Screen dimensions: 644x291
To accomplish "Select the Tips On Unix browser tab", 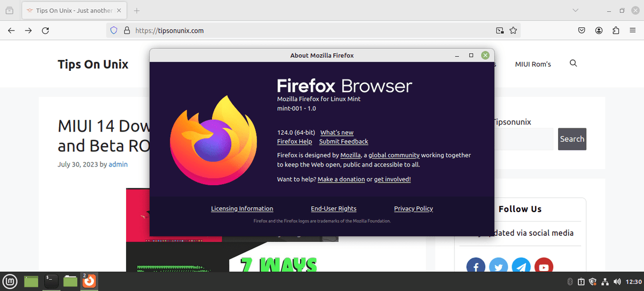I will point(74,10).
